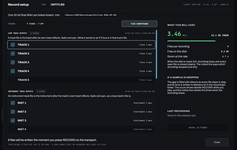Click the streams list scrollbar
The width and height of the screenshot is (237, 150).
coord(156,54)
